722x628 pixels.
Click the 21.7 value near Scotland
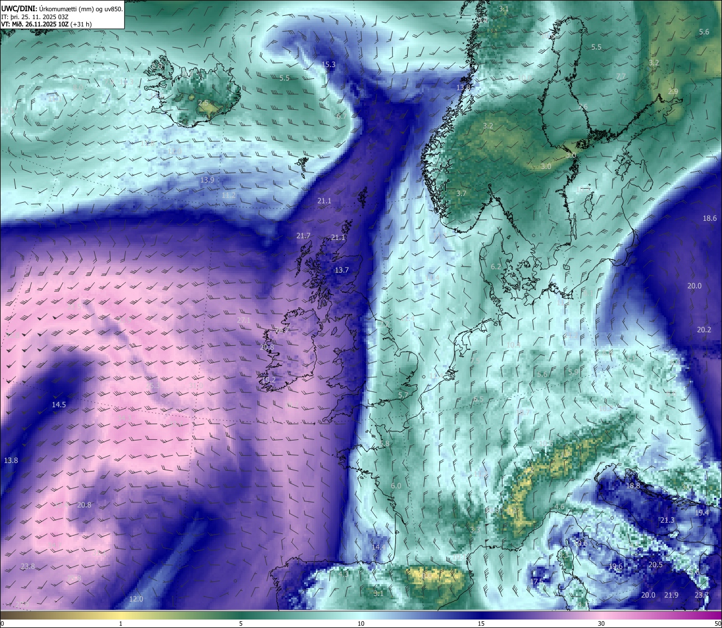tap(303, 235)
